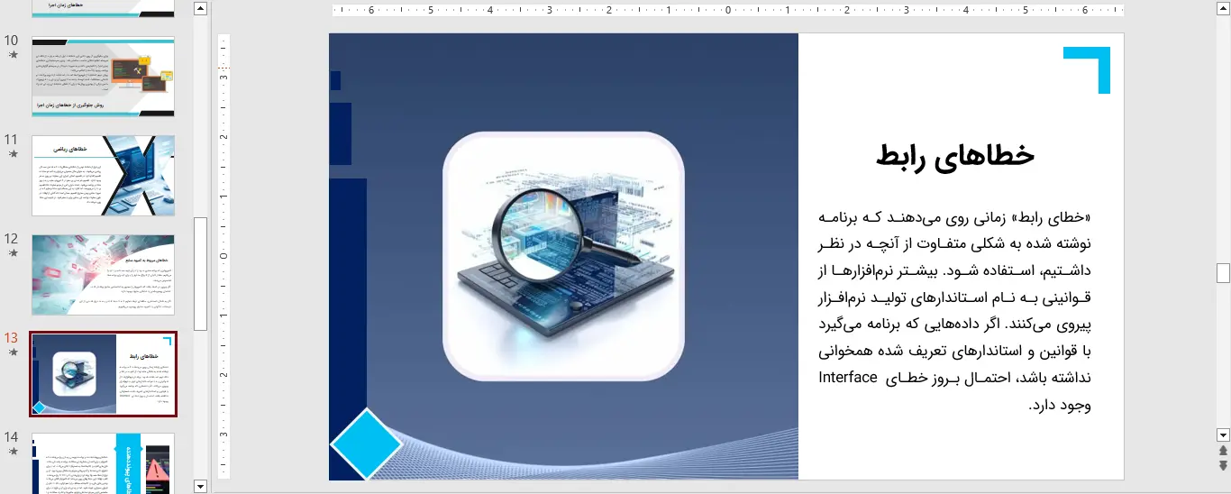Click slide editor scroll-down arrow
1231x494 pixels.
pos(1223,435)
